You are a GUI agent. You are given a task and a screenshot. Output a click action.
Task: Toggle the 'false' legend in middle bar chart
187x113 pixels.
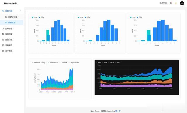(88, 17)
